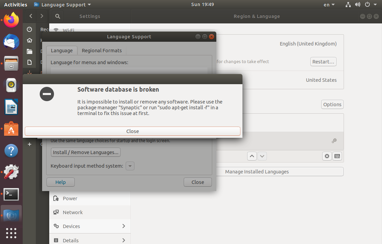Open Rhythmbox speaker icon in dock

(x=11, y=85)
